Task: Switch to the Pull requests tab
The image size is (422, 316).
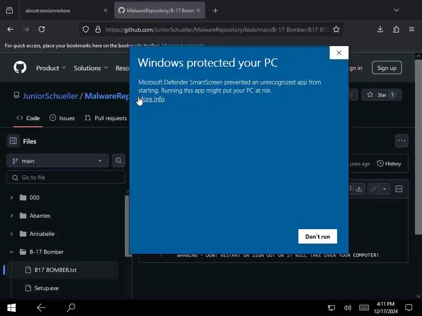Action: (x=106, y=118)
